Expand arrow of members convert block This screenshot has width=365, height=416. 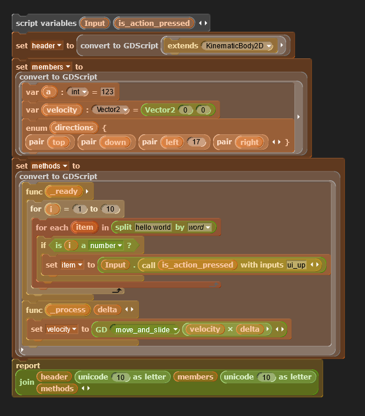coord(298,117)
